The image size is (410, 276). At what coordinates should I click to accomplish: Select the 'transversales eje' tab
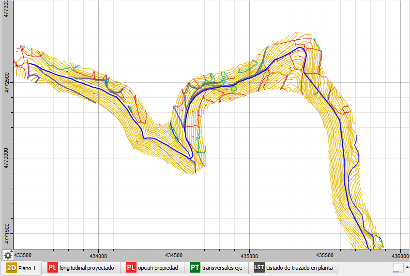click(x=222, y=268)
